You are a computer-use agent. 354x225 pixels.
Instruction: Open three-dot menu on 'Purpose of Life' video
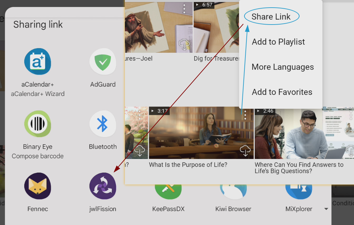point(245,114)
